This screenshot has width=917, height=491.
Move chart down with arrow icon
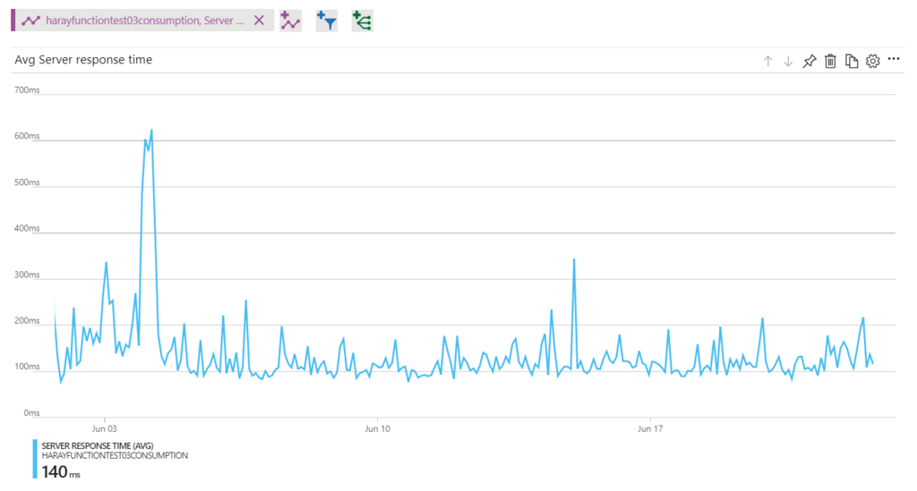tap(788, 61)
